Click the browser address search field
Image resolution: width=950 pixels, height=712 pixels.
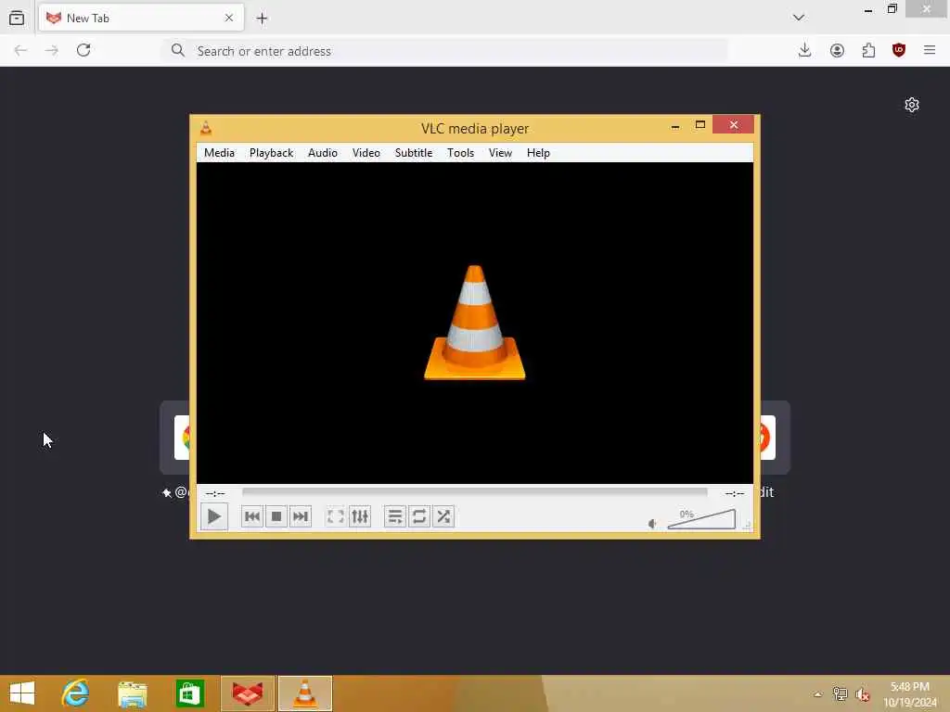pyautogui.click(x=445, y=51)
